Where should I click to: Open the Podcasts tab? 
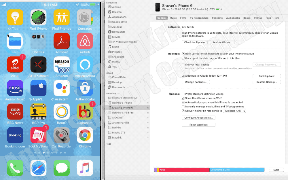tap(217, 18)
